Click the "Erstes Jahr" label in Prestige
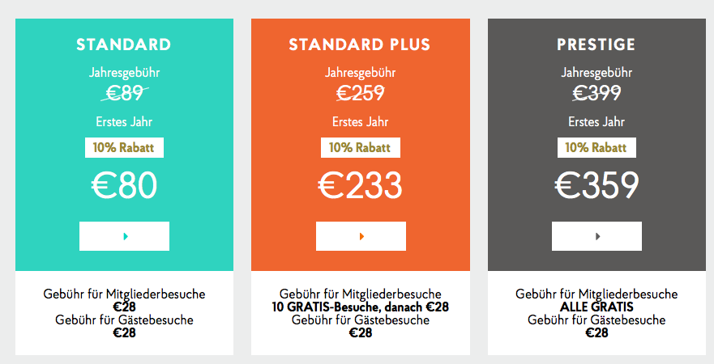 pos(596,122)
